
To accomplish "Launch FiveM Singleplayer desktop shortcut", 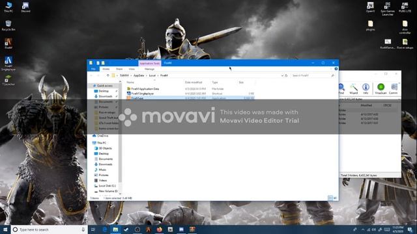I will click(8, 64).
